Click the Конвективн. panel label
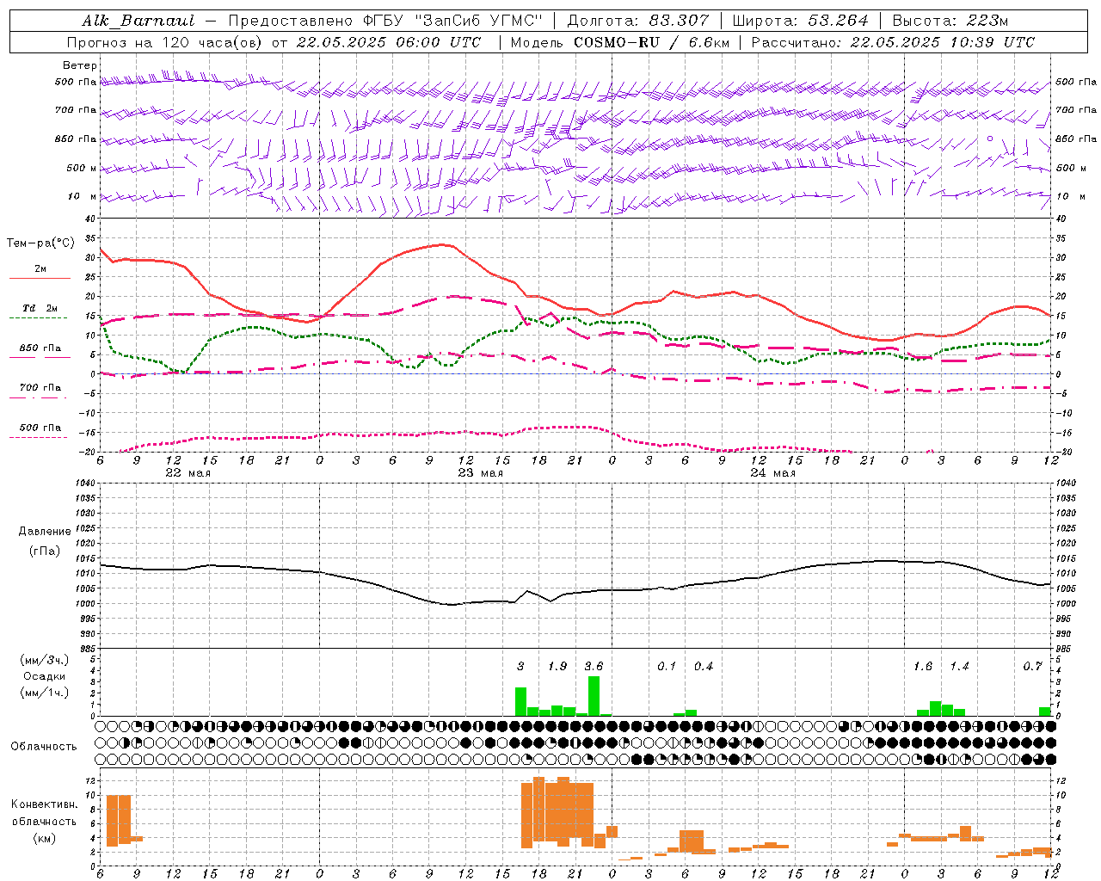This screenshot has width=1101, height=881. point(44,804)
